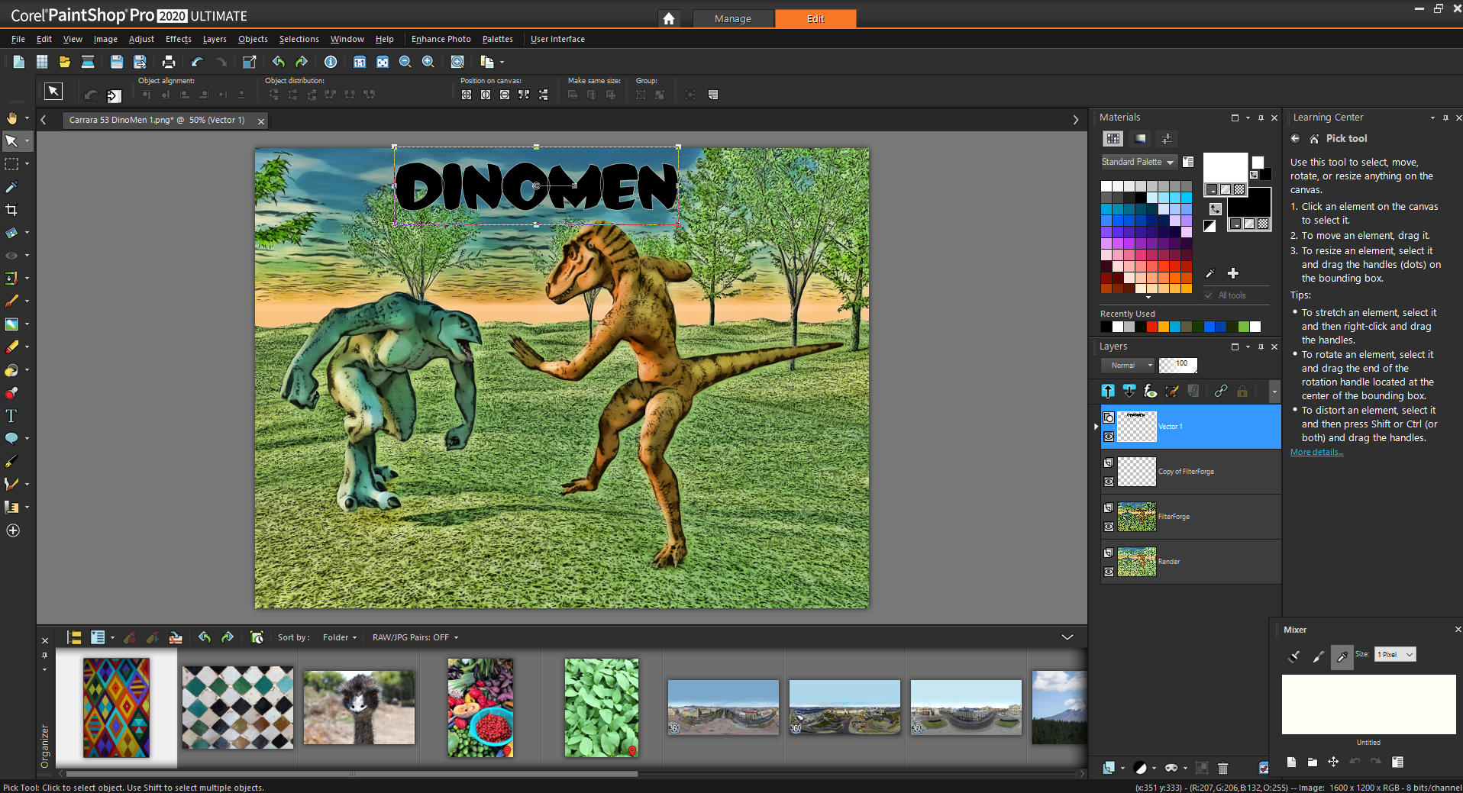Open the Effects menu

click(x=178, y=39)
